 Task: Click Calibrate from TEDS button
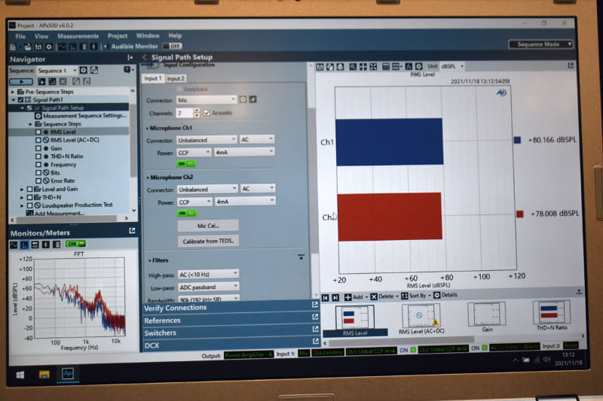click(209, 242)
